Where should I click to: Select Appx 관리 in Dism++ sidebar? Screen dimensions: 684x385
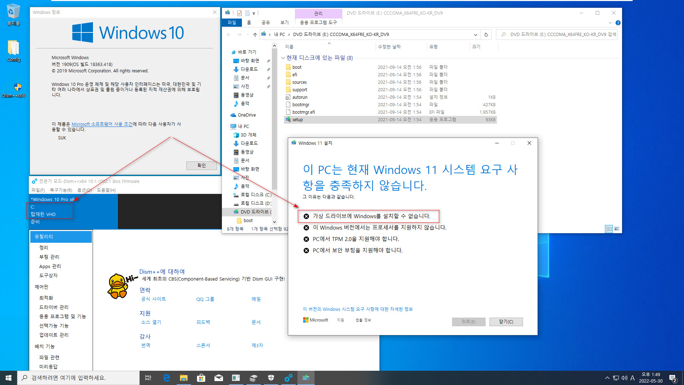[50, 266]
